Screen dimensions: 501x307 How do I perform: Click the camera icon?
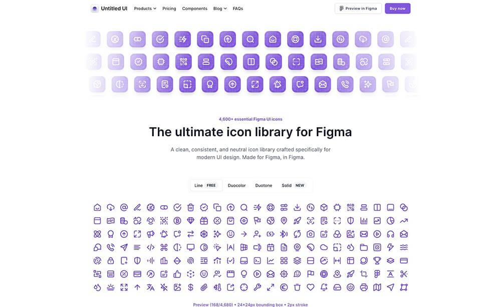[x=310, y=233]
